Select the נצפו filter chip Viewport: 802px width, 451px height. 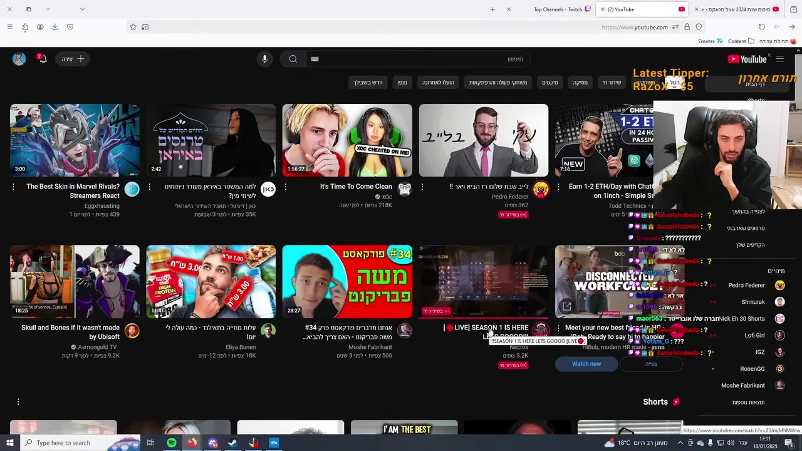[x=402, y=82]
